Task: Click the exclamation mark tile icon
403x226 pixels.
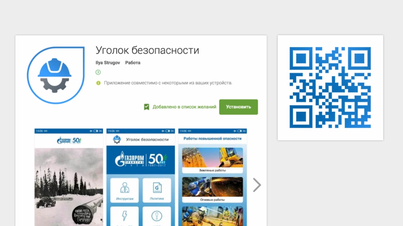Action: [157, 216]
